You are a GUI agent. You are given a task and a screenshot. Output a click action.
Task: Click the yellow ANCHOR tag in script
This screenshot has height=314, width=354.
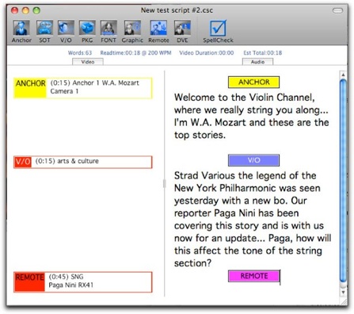(x=253, y=82)
